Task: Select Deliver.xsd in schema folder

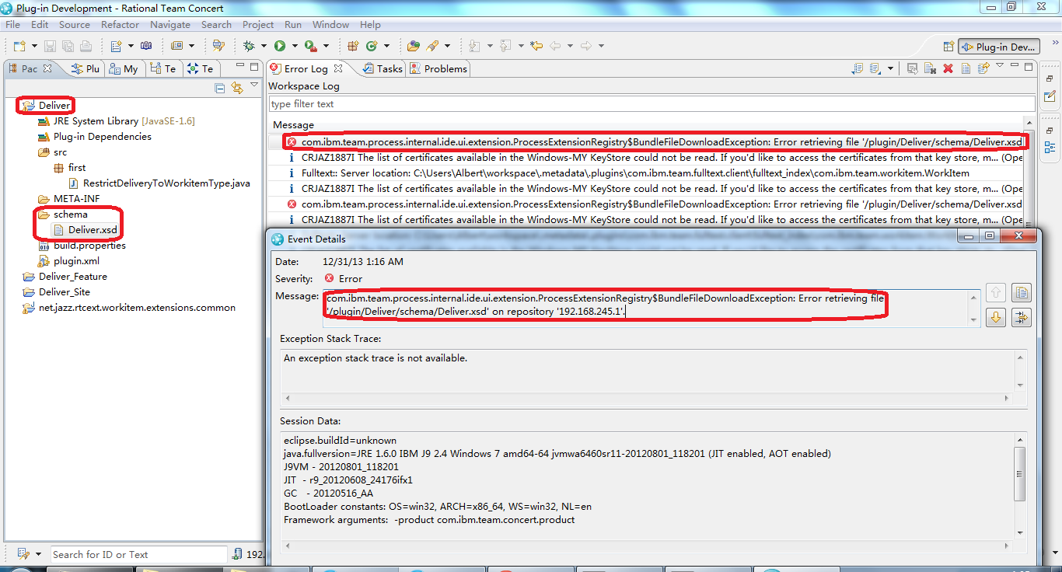Action: [x=85, y=229]
